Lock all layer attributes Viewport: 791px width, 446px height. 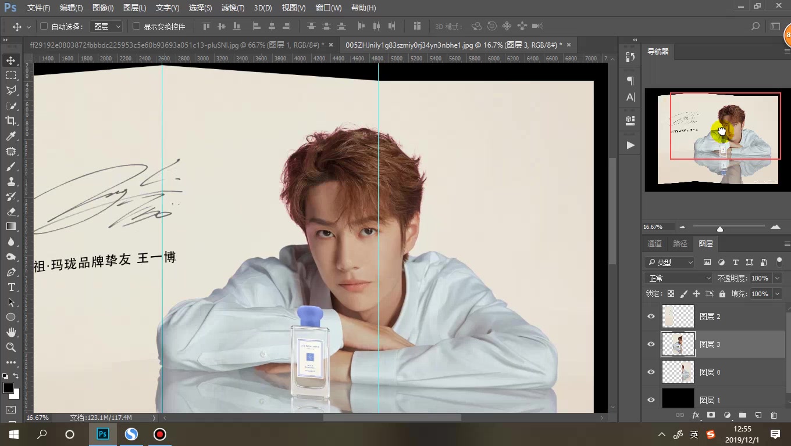722,294
